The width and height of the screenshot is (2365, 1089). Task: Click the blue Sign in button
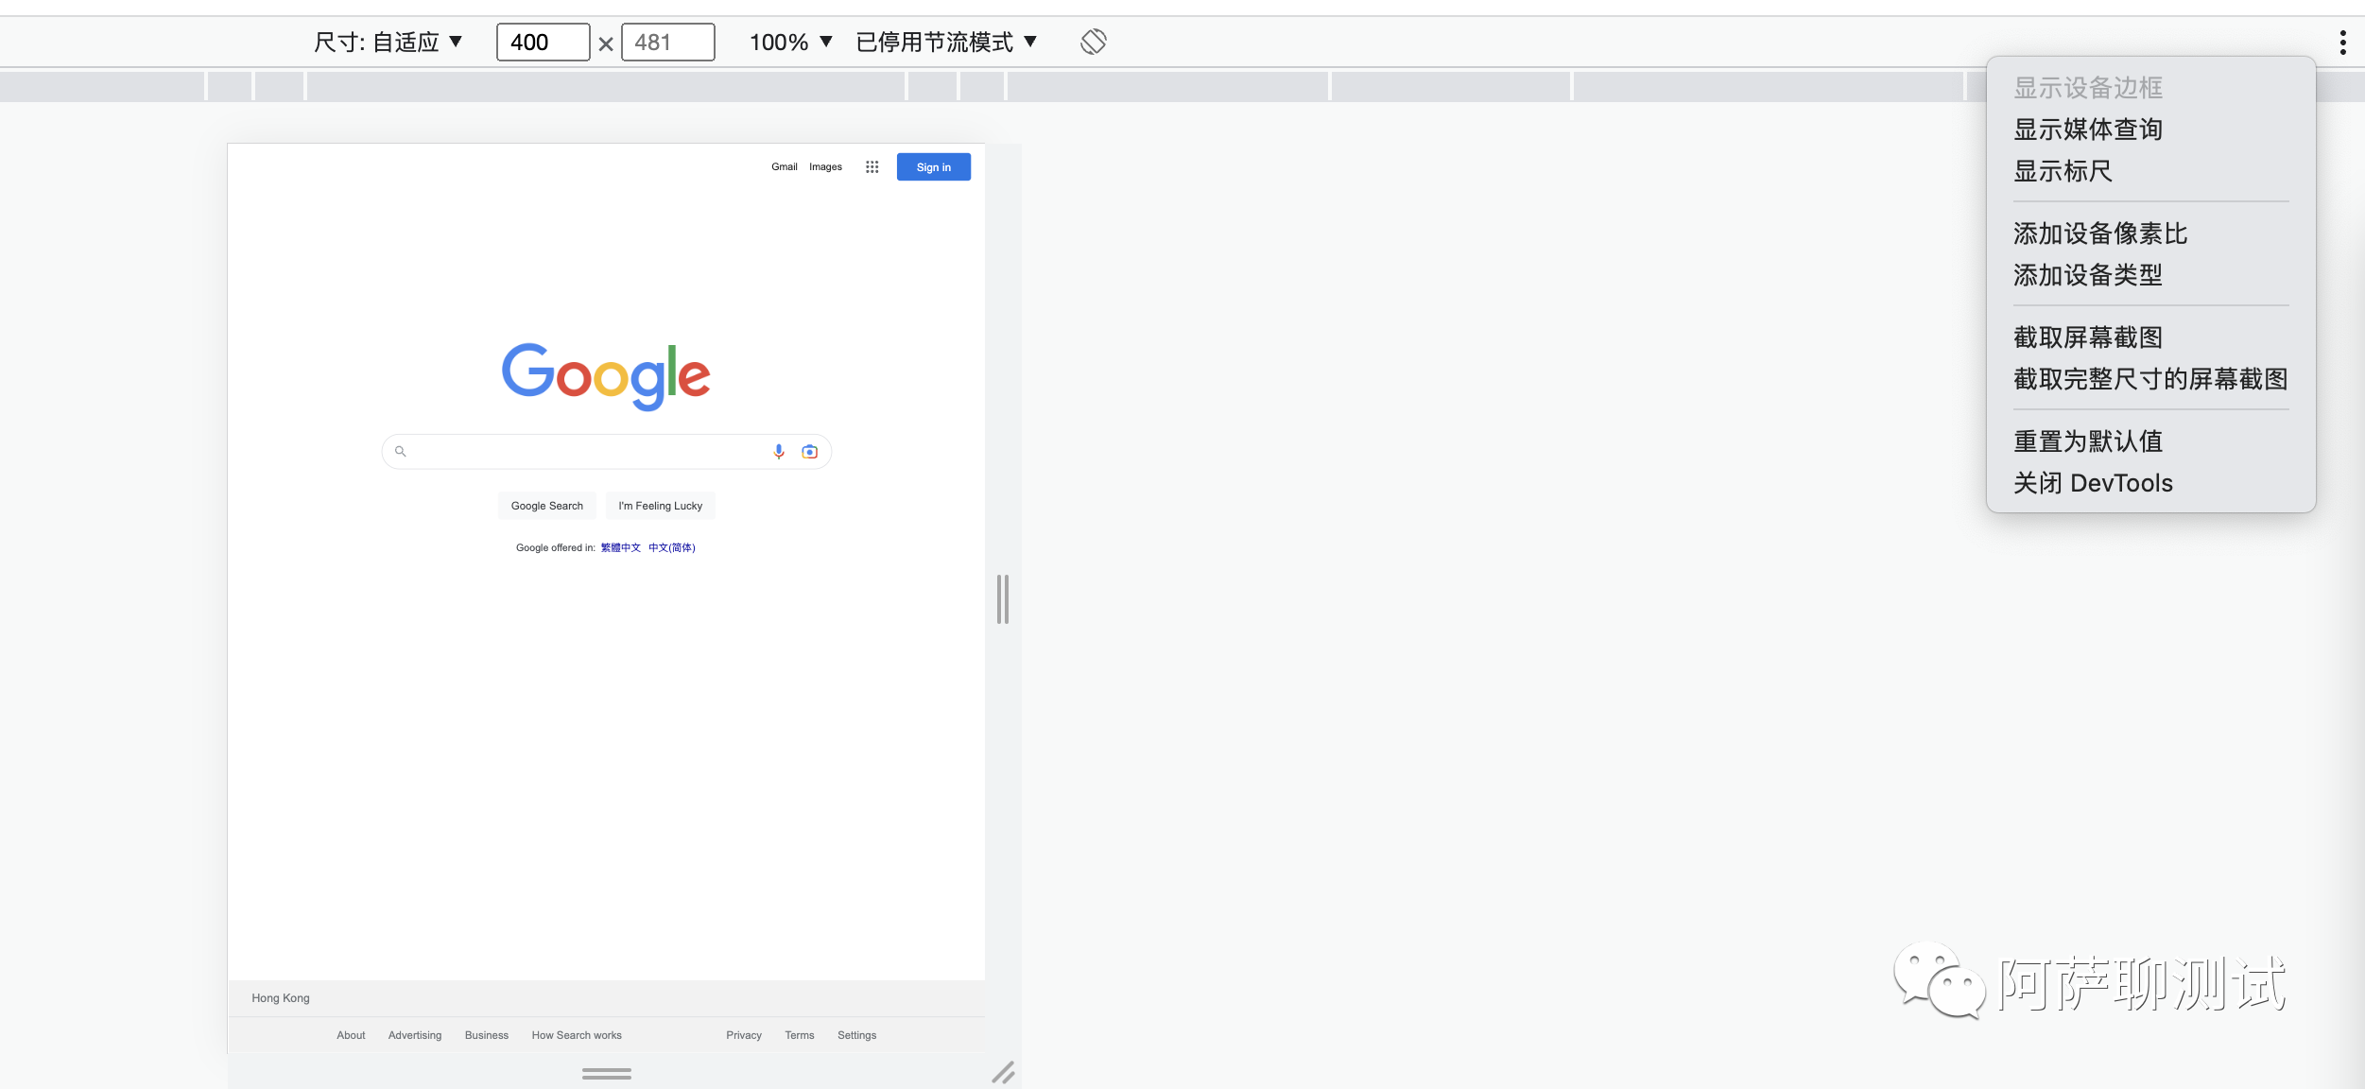(933, 167)
